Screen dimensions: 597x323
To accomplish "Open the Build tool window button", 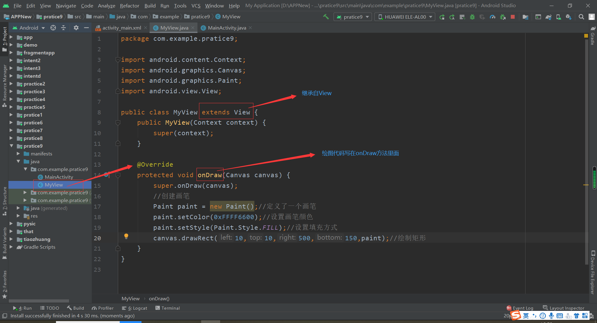I will pyautogui.click(x=76, y=308).
